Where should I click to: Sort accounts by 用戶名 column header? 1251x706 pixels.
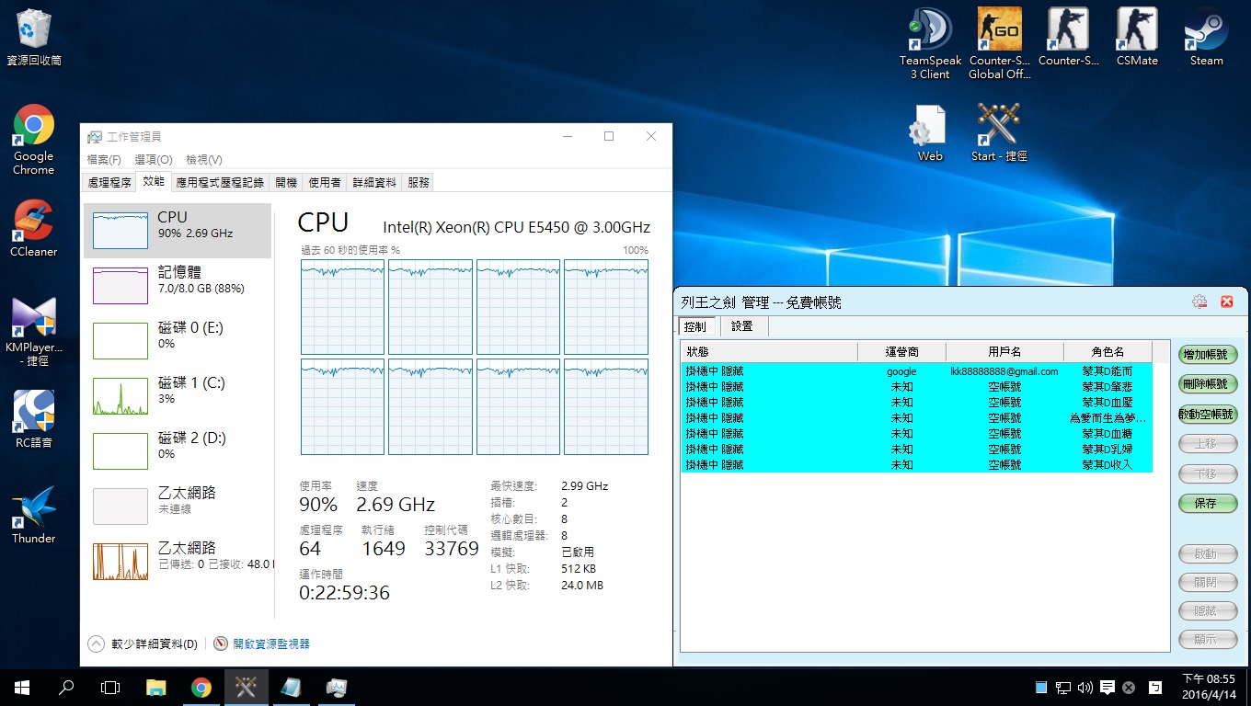(x=1004, y=352)
